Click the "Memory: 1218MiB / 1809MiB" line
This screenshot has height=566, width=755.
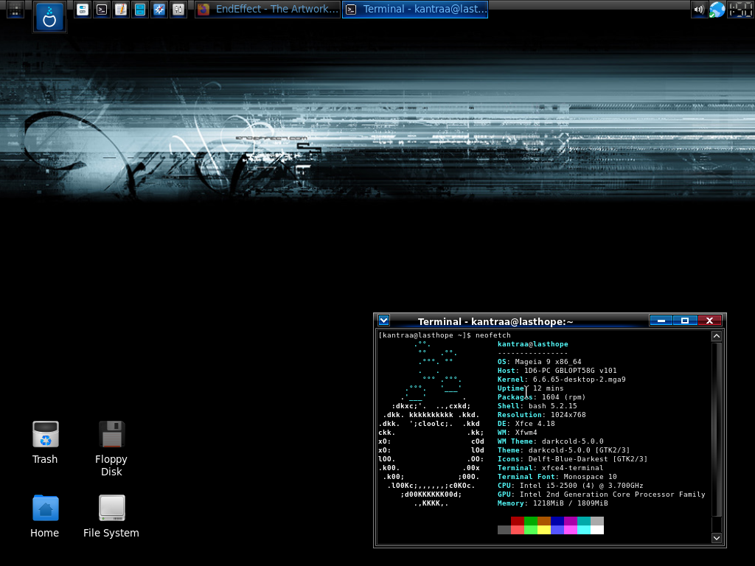(553, 503)
